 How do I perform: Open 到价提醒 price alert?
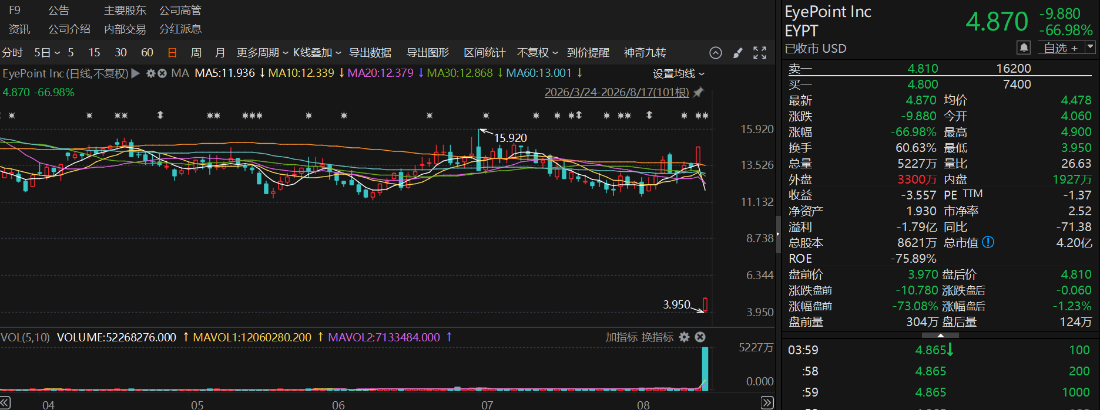click(588, 53)
